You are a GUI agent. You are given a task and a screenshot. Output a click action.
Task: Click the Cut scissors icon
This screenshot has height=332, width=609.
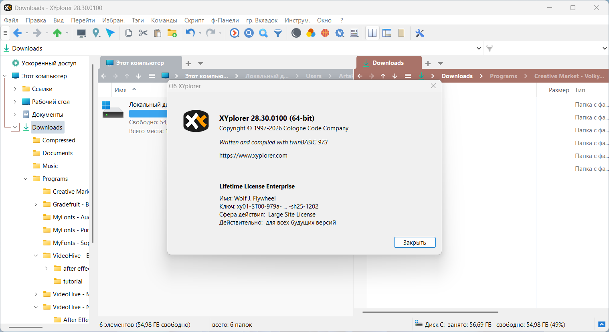click(x=143, y=33)
